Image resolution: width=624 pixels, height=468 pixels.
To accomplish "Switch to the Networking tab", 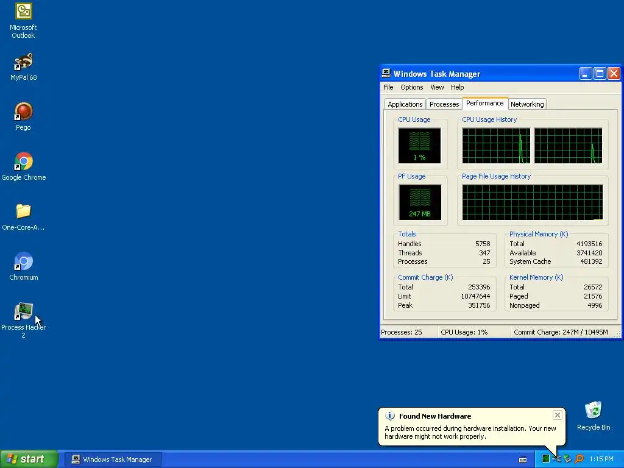I will pyautogui.click(x=527, y=104).
